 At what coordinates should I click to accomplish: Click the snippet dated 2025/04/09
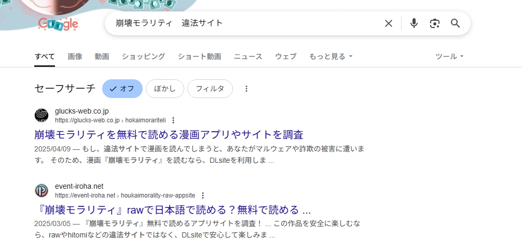[x=199, y=155]
